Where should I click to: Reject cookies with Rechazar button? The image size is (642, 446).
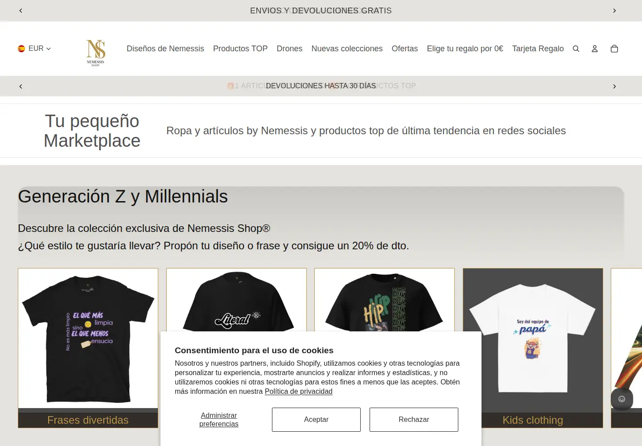[414, 420]
